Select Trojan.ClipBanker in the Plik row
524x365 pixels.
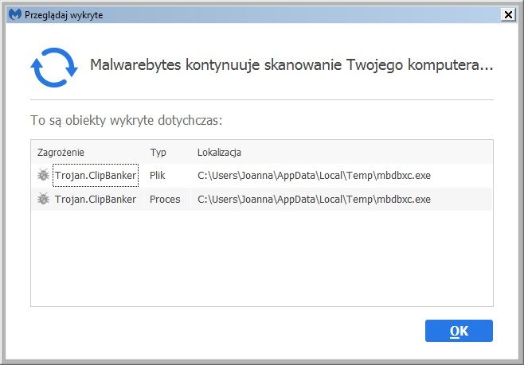pyautogui.click(x=96, y=175)
